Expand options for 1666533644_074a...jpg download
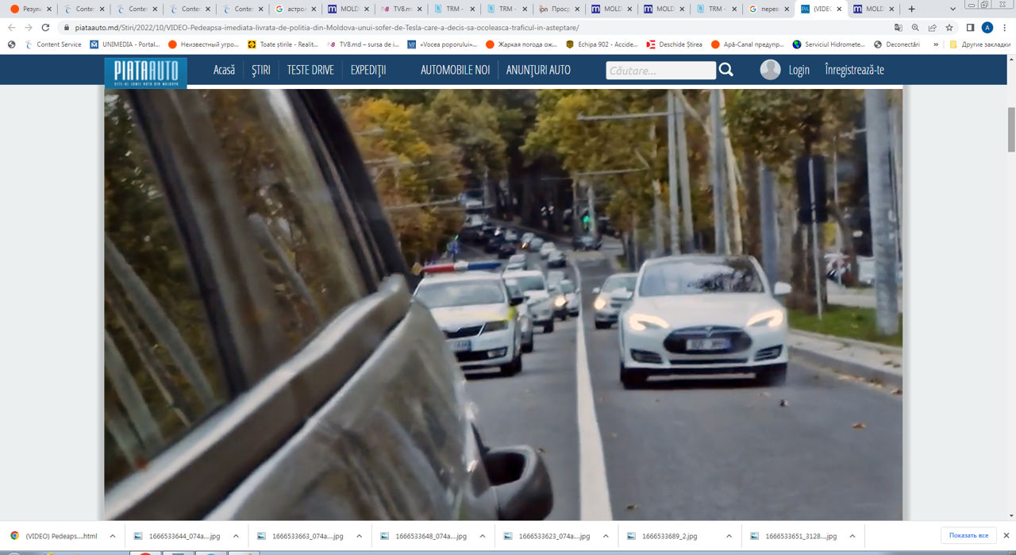 (x=236, y=536)
